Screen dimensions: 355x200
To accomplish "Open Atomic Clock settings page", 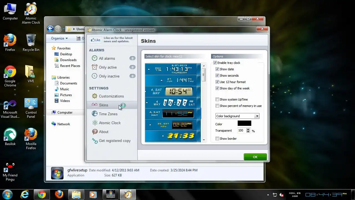I will coord(112,123).
